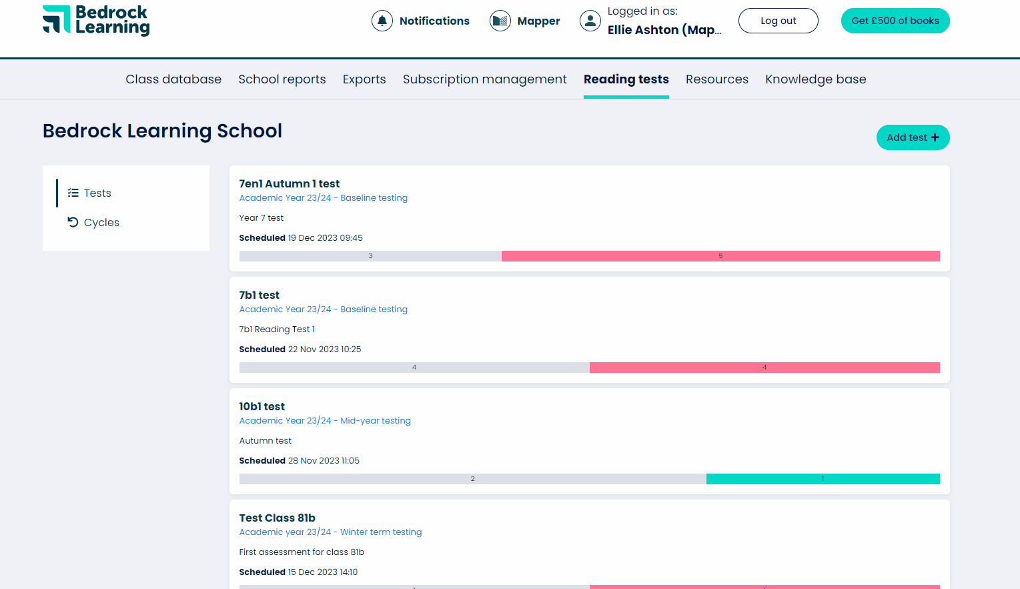The image size is (1020, 589).
Task: Click the plus icon on Add test
Action: click(x=935, y=137)
